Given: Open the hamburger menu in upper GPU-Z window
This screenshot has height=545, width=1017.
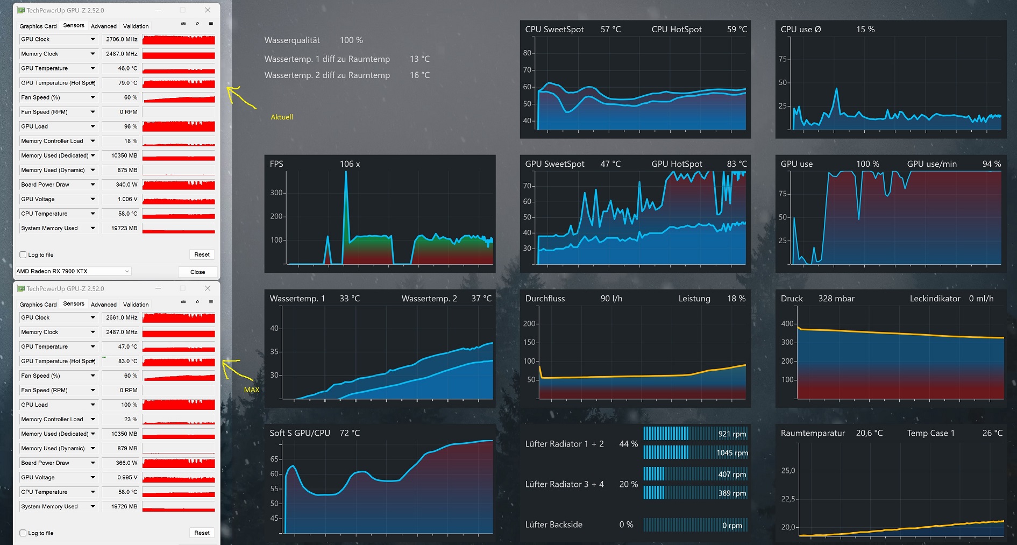Looking at the screenshot, I should (x=211, y=24).
